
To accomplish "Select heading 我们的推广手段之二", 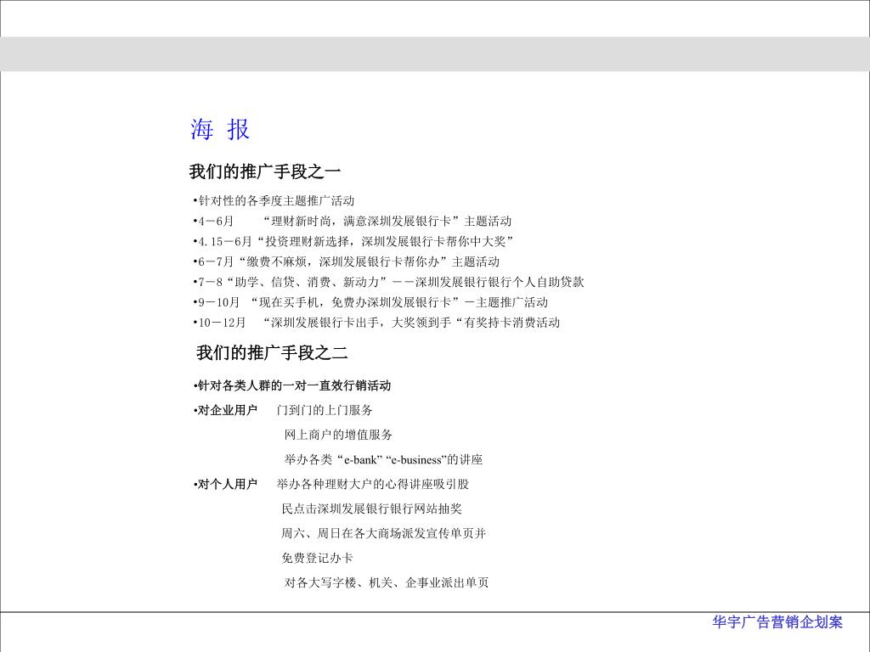I will 272,352.
